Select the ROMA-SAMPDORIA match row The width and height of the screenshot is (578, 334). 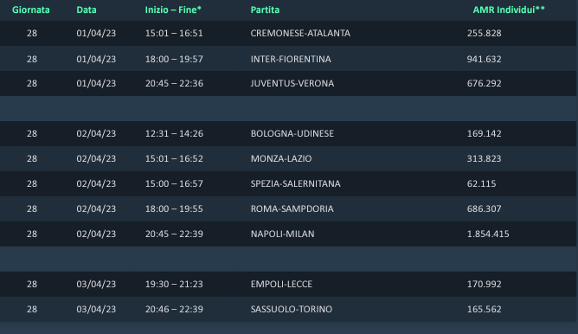[288, 209]
